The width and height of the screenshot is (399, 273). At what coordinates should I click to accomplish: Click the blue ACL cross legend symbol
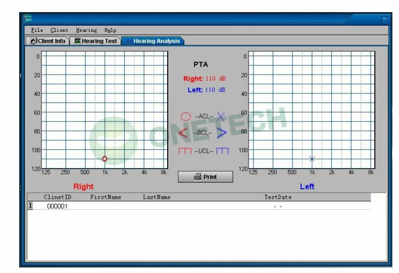tap(221, 117)
